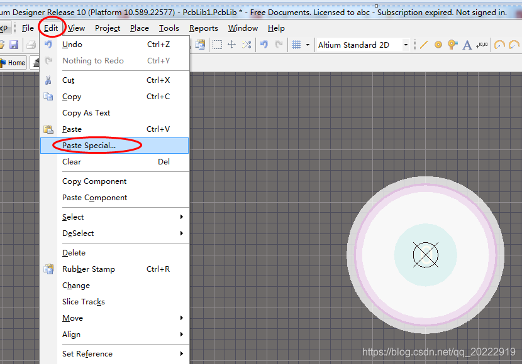Choose Undo from Edit menu
This screenshot has height=364, width=522.
pos(115,45)
